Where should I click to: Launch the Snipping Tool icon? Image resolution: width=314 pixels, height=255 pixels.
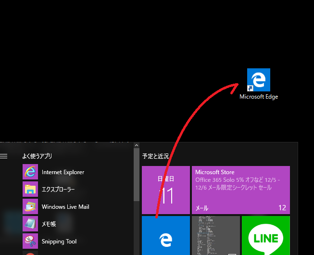coord(30,241)
